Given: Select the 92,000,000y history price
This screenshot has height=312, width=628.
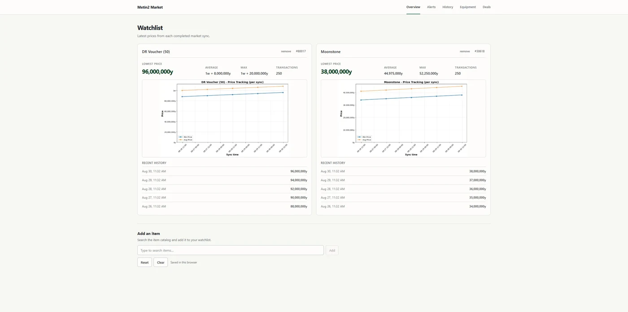Looking at the screenshot, I should tap(299, 189).
